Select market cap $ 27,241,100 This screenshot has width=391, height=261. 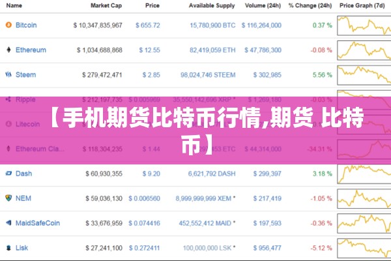tap(104, 248)
